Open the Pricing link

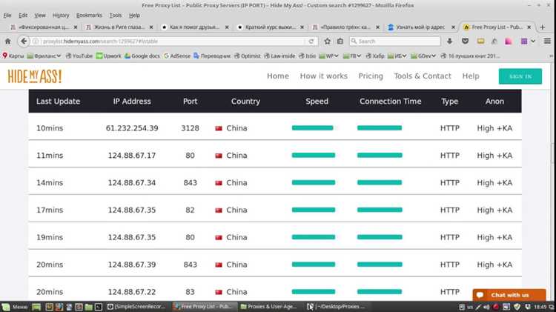(371, 76)
